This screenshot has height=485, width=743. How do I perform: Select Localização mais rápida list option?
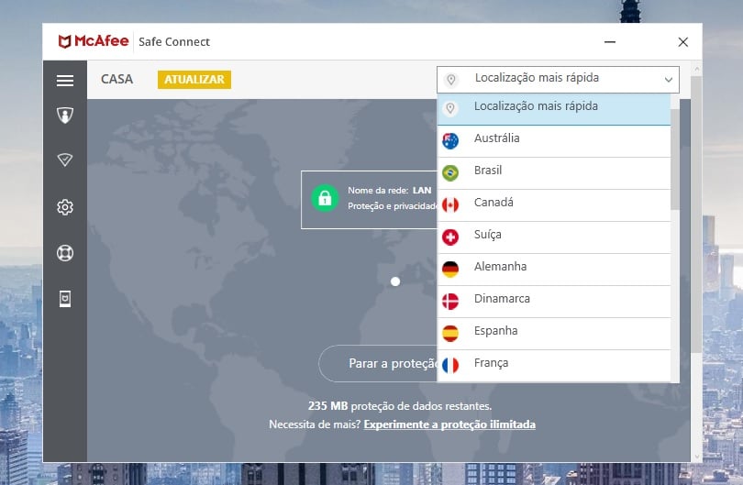tap(553, 109)
